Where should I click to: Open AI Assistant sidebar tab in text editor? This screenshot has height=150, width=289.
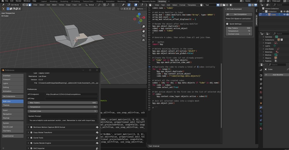(x=257, y=20)
